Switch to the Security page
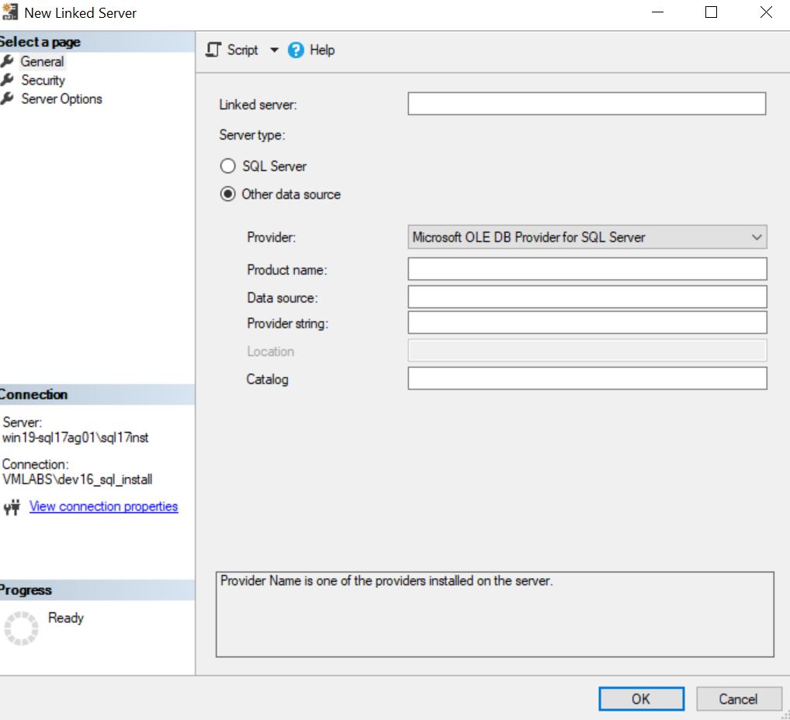The width and height of the screenshot is (790, 720). [43, 80]
